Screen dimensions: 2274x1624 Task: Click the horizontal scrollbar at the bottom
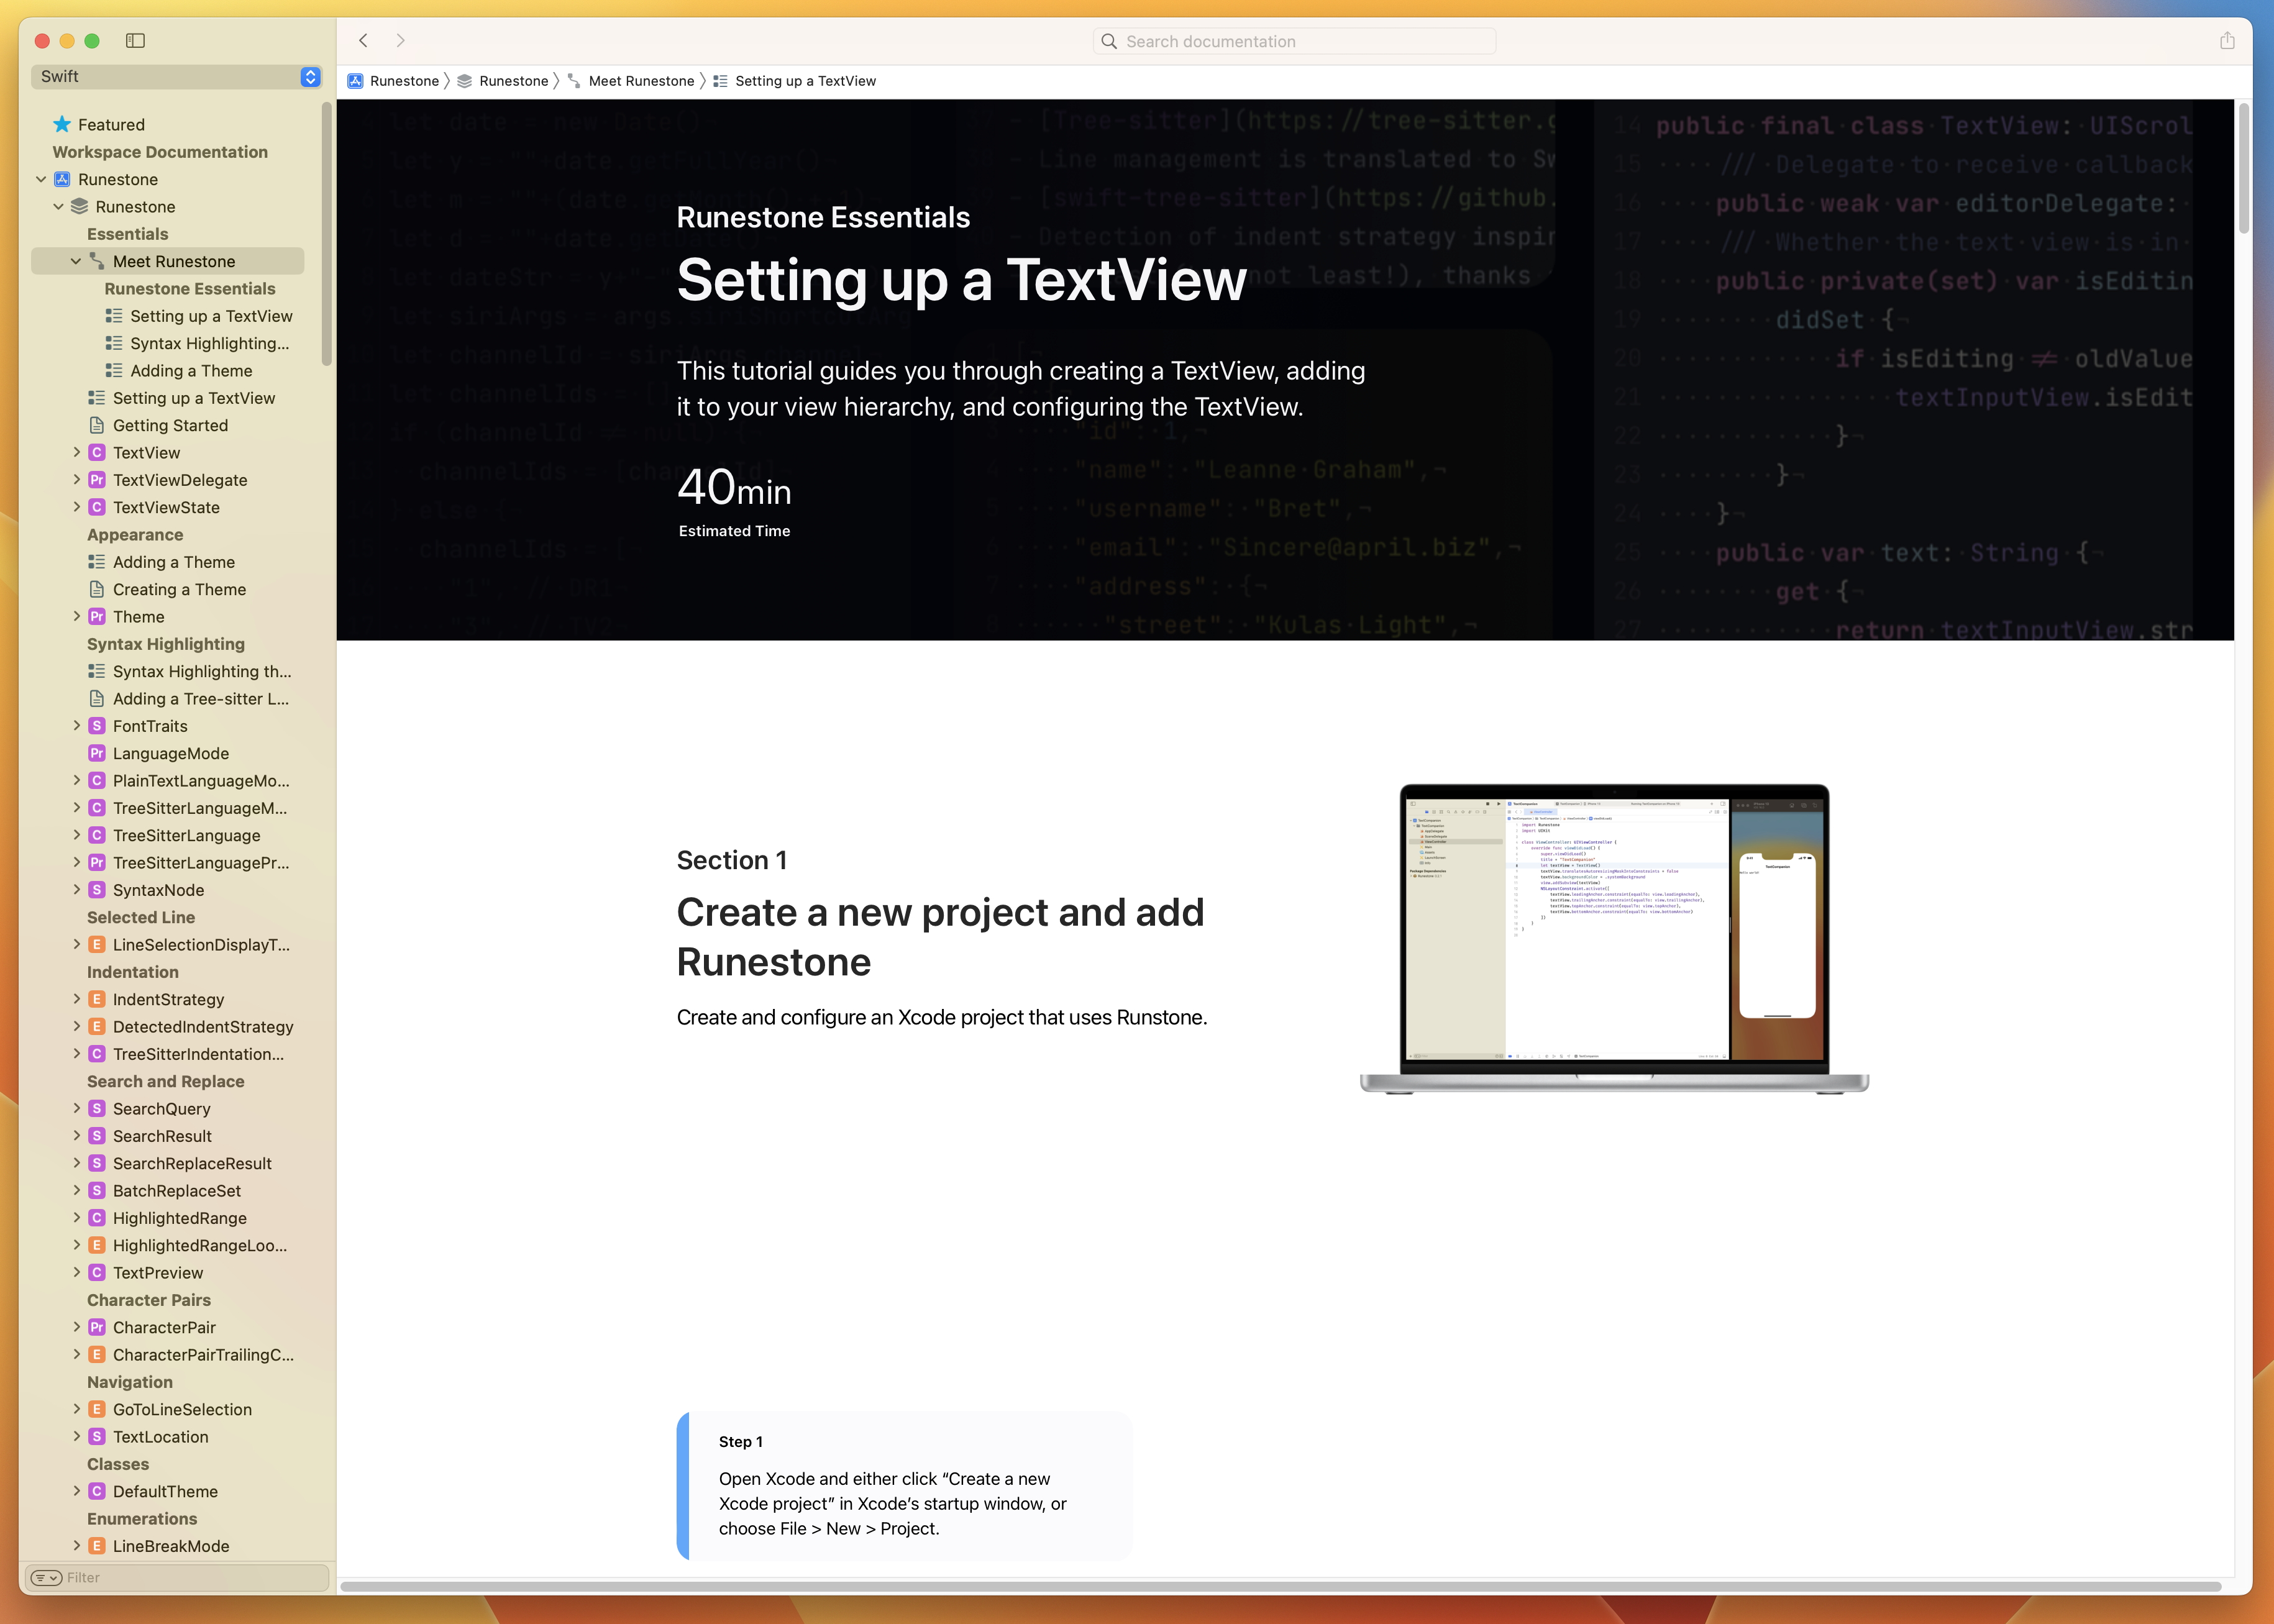point(1280,1586)
